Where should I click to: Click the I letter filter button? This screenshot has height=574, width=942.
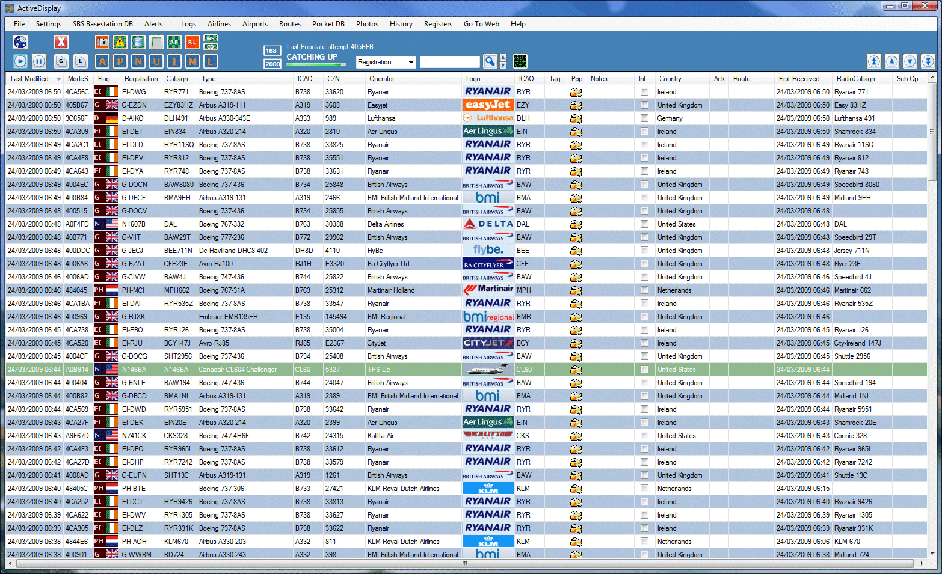tap(174, 61)
